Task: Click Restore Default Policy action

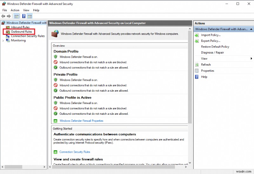Action: tap(215, 47)
